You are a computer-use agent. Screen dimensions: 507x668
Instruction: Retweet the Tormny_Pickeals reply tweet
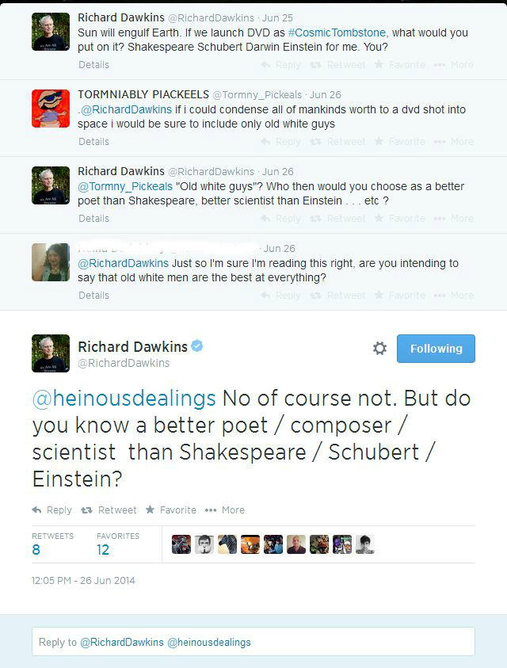(x=340, y=142)
